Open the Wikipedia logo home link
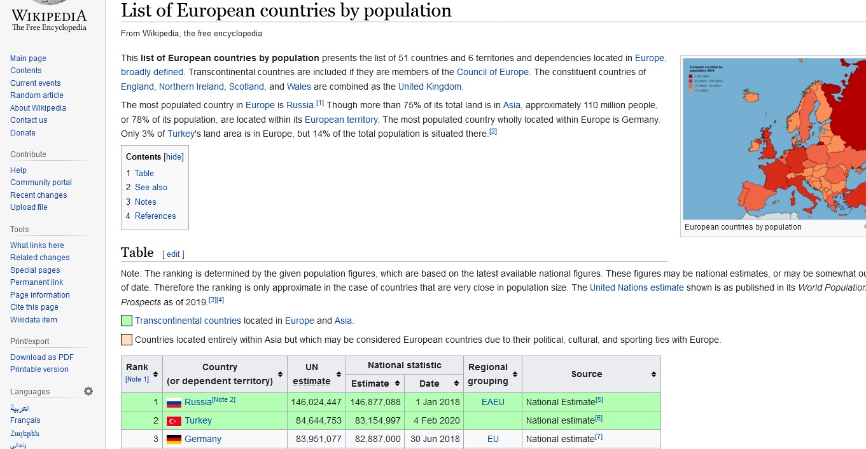Viewport: 866px width, 449px height. pos(49,17)
